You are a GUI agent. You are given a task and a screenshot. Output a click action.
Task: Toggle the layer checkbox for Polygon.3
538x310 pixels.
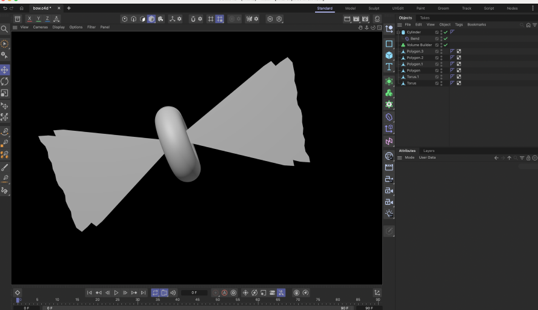pyautogui.click(x=437, y=51)
